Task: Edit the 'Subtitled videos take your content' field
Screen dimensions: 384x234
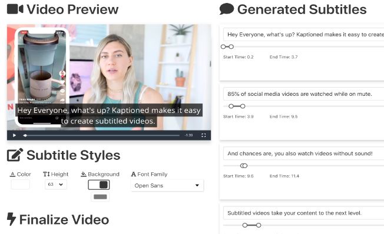Action: pyautogui.click(x=303, y=213)
